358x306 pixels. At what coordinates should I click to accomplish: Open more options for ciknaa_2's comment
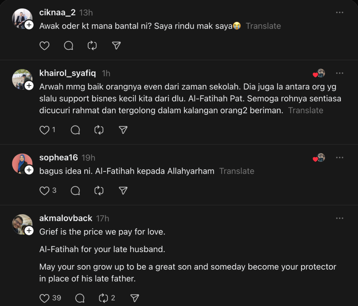(x=339, y=13)
